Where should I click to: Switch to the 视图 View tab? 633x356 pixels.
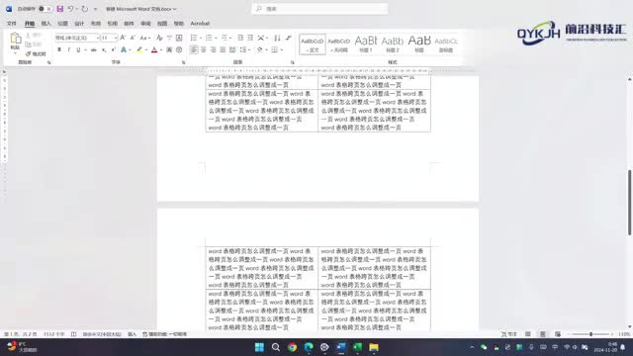pyautogui.click(x=162, y=24)
